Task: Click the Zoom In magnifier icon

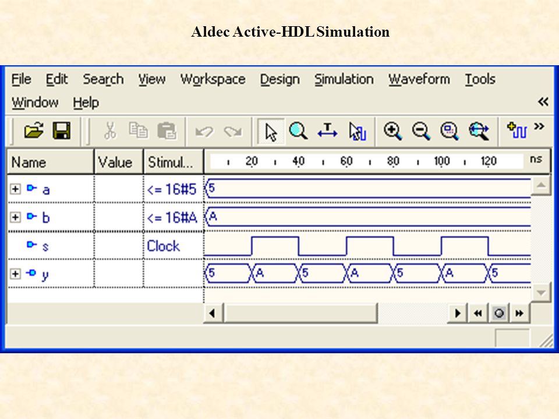Action: [x=393, y=131]
